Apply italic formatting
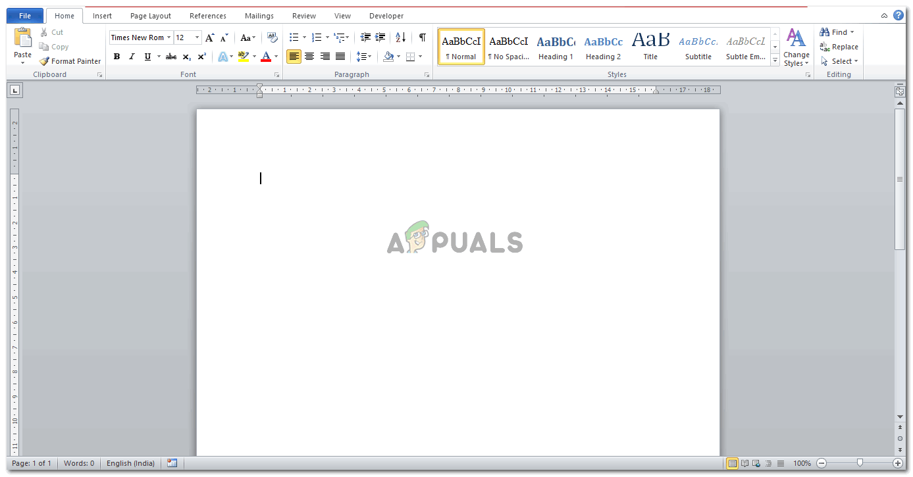913x477 pixels. (131, 57)
